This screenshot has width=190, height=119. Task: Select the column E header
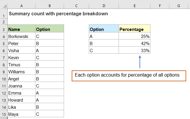pyautogui.click(x=135, y=6)
